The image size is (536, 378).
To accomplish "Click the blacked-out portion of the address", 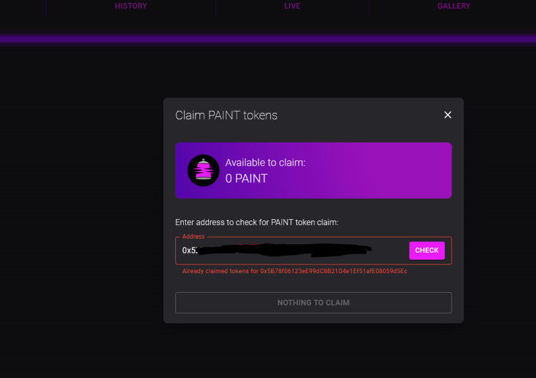I will pyautogui.click(x=285, y=250).
